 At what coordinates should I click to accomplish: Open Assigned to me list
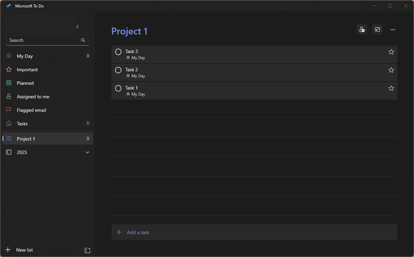tap(48, 97)
